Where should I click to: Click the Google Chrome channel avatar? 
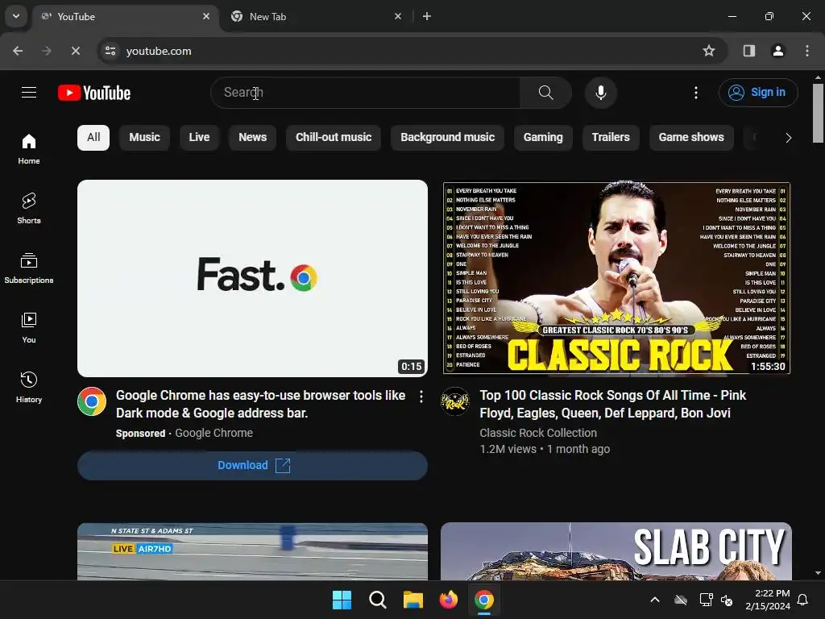tap(92, 401)
